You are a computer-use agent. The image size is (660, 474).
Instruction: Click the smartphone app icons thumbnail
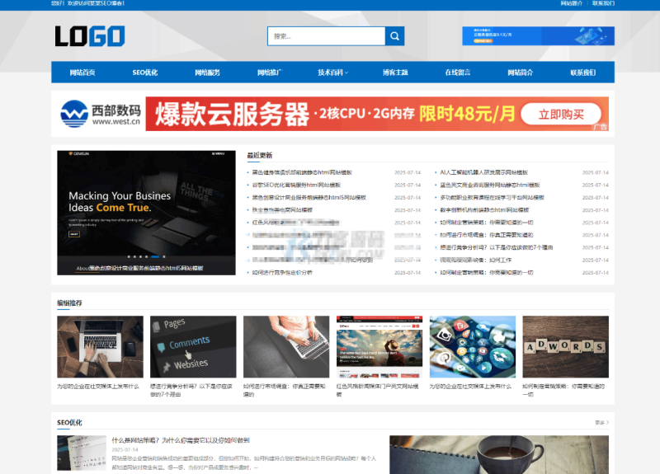click(472, 346)
